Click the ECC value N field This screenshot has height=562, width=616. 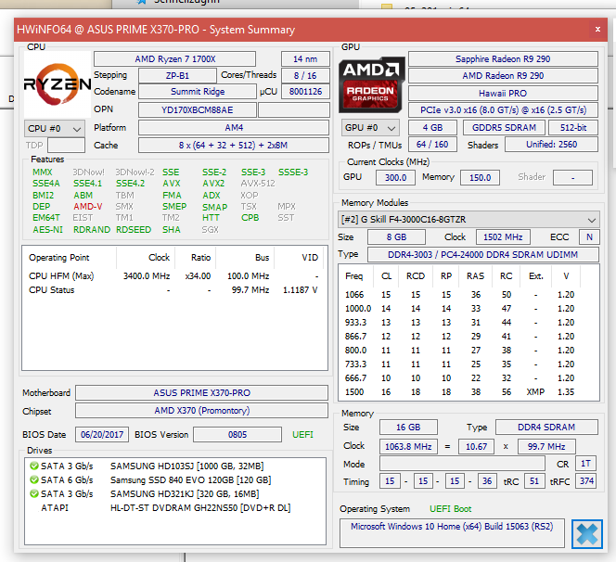[x=589, y=237]
